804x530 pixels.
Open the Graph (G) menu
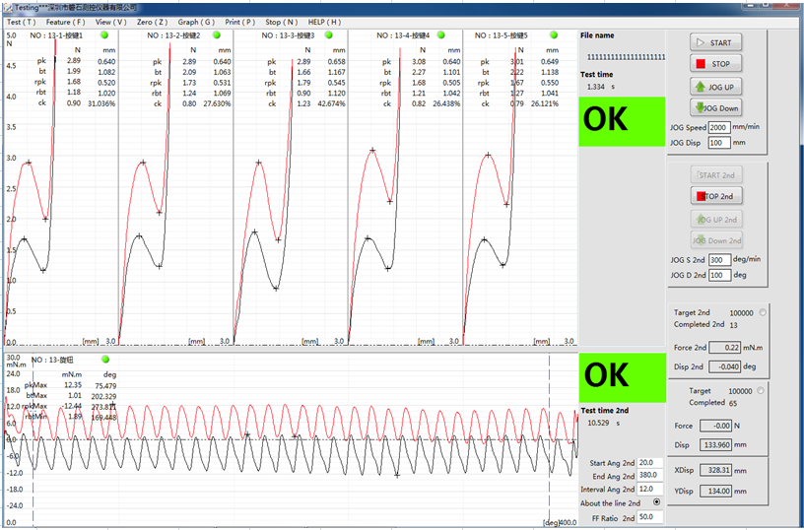pyautogui.click(x=196, y=21)
